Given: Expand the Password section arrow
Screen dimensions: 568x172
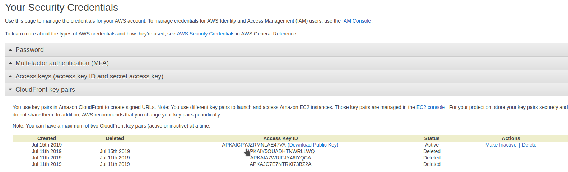Looking at the screenshot, I should (x=10, y=50).
